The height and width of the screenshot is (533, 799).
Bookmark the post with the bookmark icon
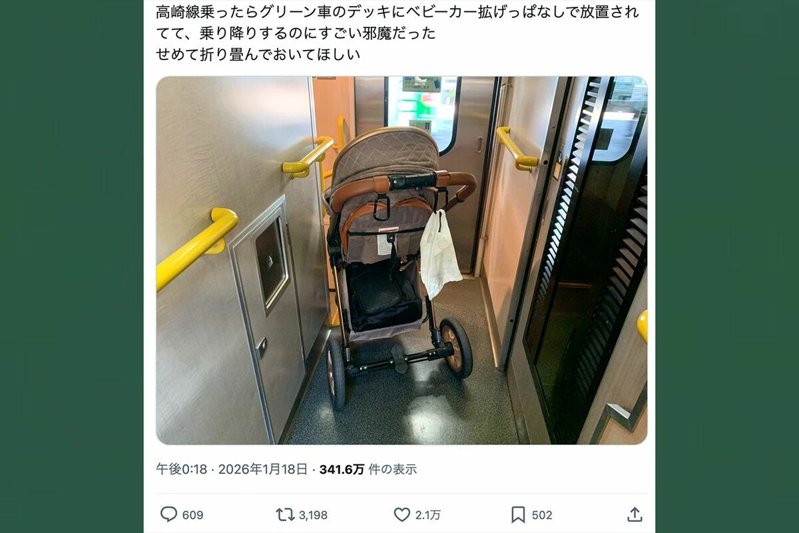(518, 514)
